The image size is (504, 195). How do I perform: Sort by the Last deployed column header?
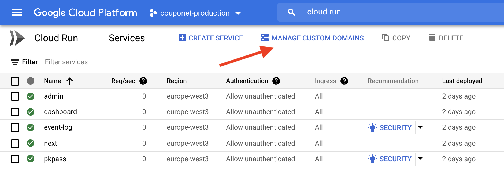pos(462,81)
